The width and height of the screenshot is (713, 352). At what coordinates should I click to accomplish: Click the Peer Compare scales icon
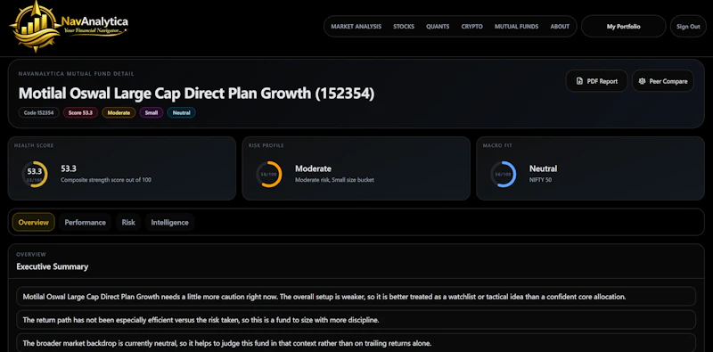pyautogui.click(x=642, y=81)
